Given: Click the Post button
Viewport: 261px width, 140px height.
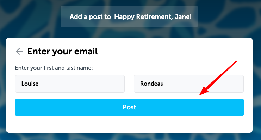Looking at the screenshot, I should pyautogui.click(x=129, y=107).
